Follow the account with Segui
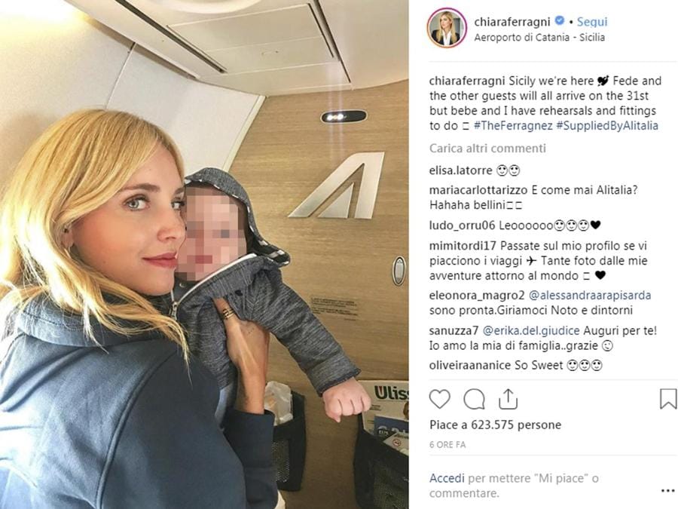This screenshot has height=509, width=678. (x=592, y=21)
